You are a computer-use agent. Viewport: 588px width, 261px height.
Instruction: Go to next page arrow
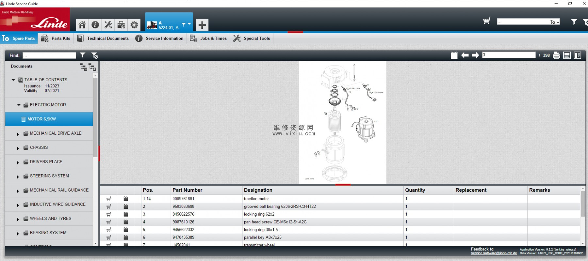(x=475, y=55)
